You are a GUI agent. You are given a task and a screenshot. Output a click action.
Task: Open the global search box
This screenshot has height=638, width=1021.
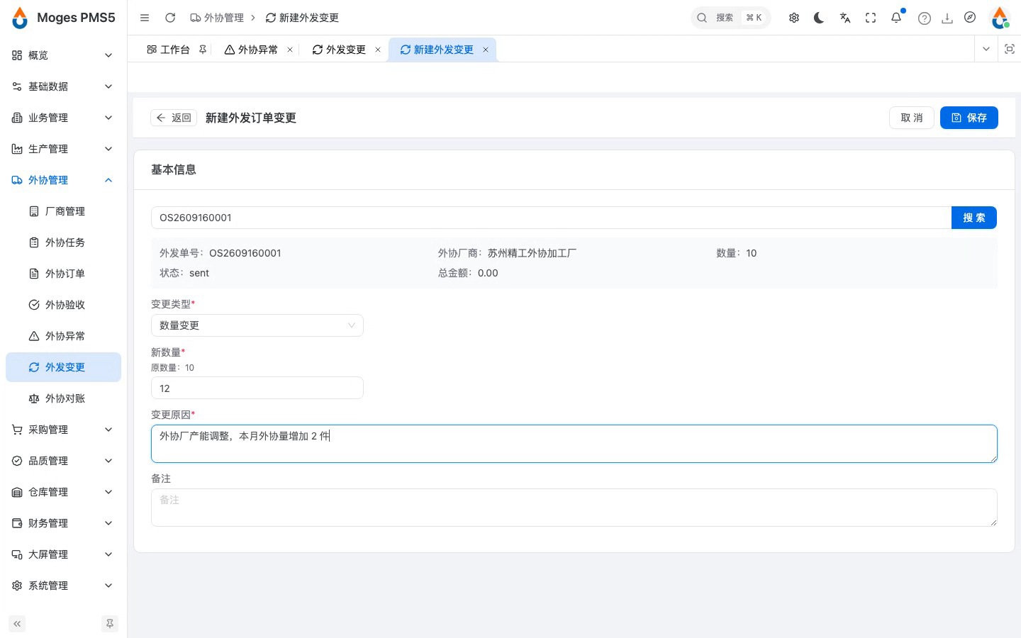pyautogui.click(x=730, y=18)
